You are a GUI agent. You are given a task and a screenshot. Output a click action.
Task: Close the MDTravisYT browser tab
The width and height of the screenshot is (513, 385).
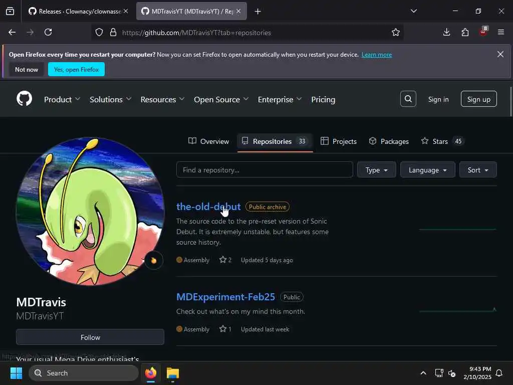click(x=238, y=12)
